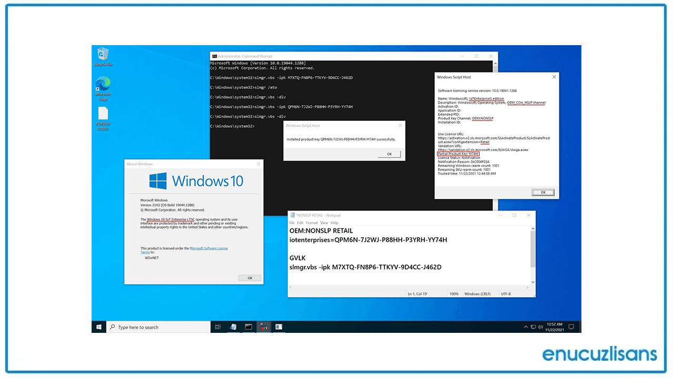This screenshot has height=378, width=673.
Task: Click the Notepad vertical scrollbar thumb
Action: [533, 248]
